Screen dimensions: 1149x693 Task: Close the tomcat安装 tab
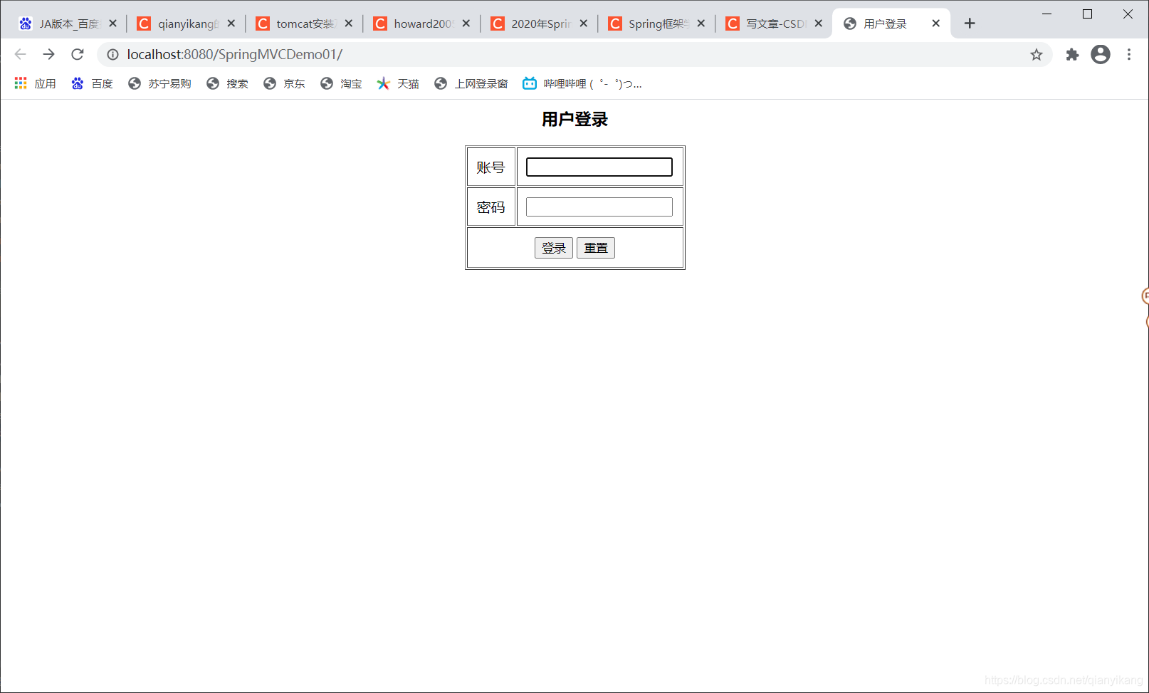tap(348, 24)
